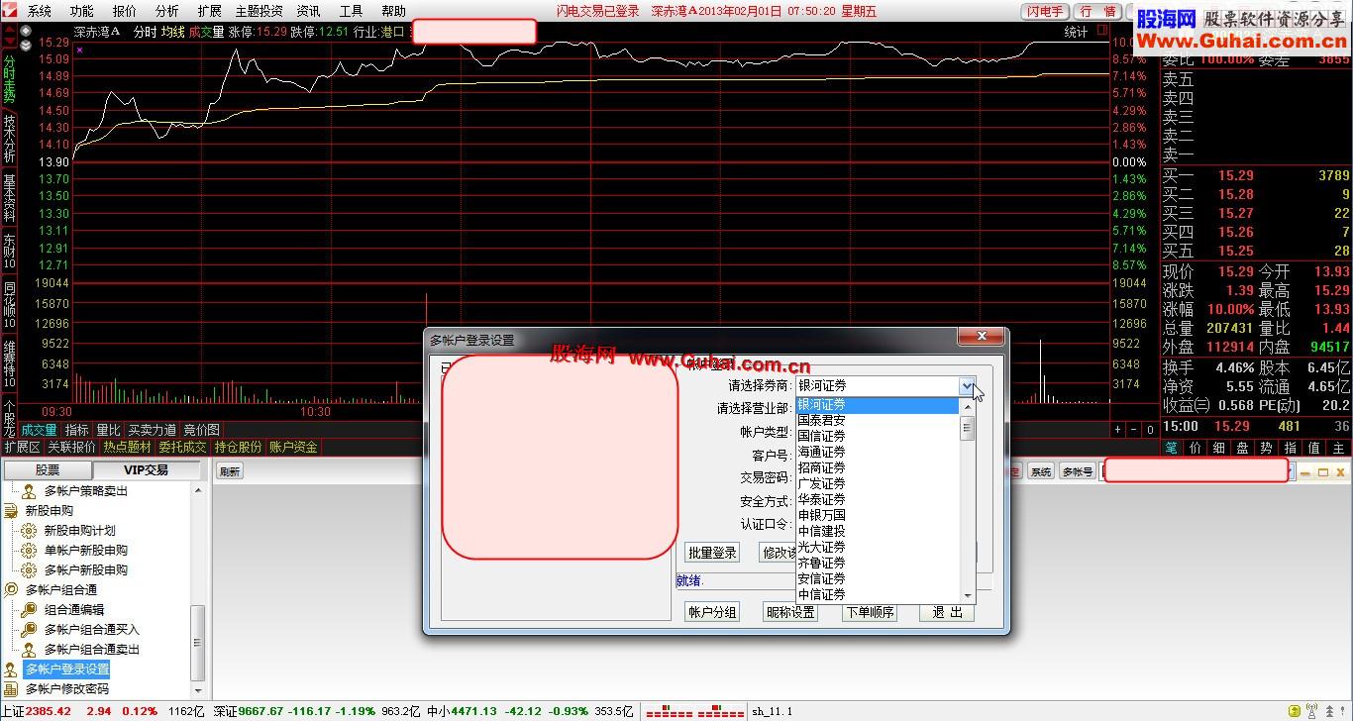Open the 账户资金 tab
The width and height of the screenshot is (1353, 721).
click(x=293, y=447)
